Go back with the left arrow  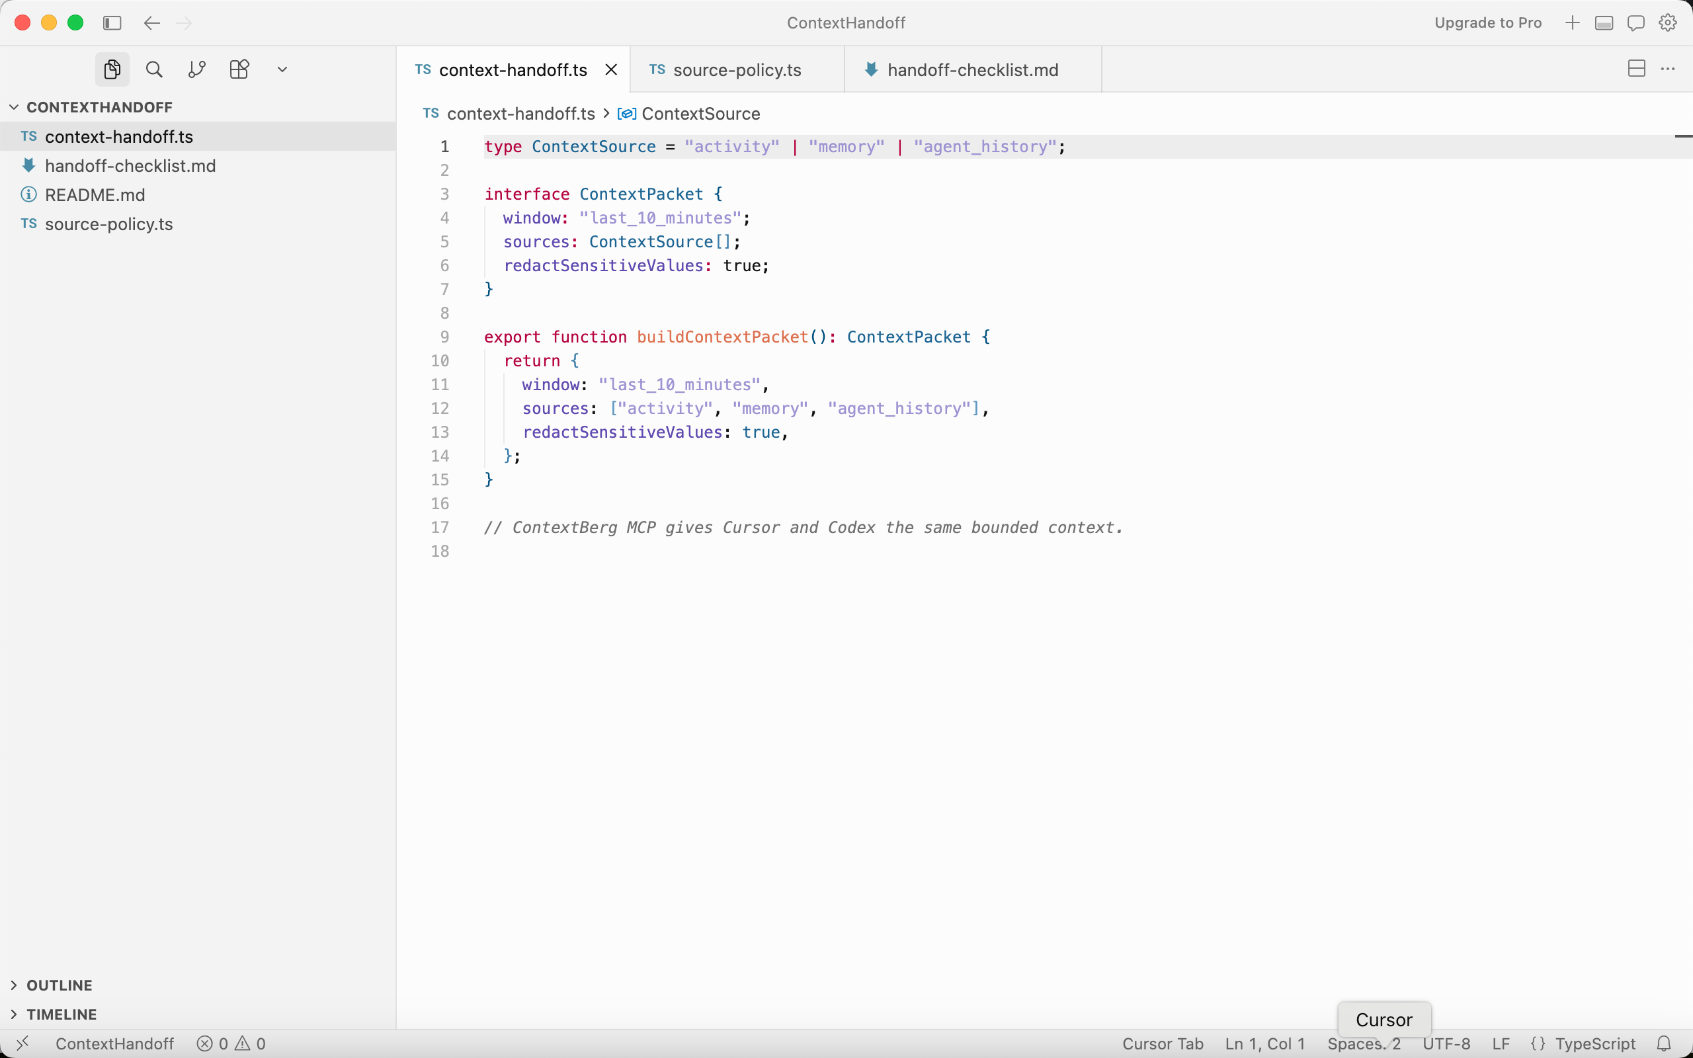click(x=152, y=23)
